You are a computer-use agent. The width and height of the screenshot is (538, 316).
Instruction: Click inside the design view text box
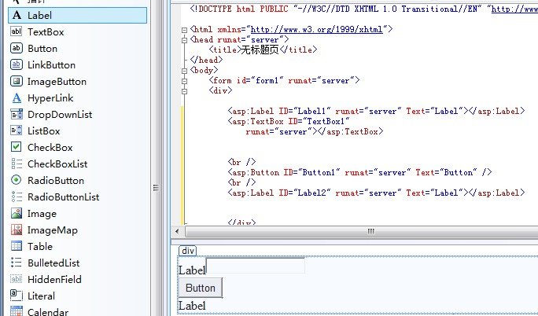255,265
